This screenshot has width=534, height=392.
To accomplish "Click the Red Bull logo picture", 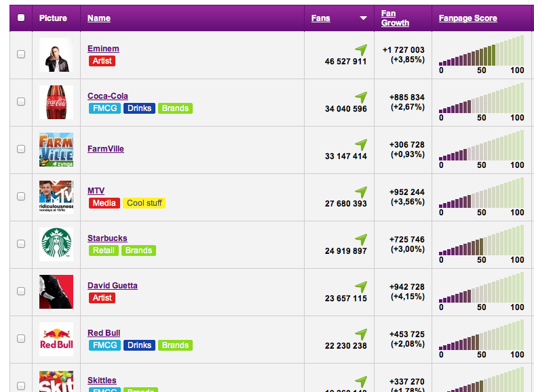I will 56,339.
